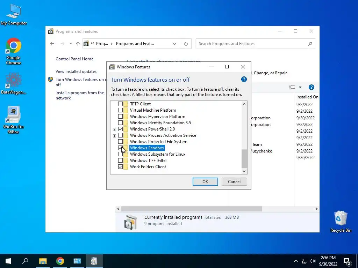This screenshot has height=268, width=358.
Task: Launch Chrome from the taskbar
Action: click(x=60, y=261)
